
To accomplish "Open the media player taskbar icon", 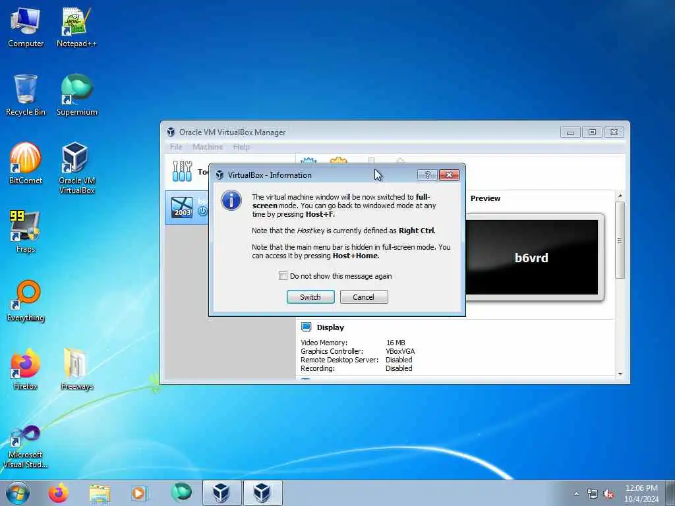I will 139,493.
